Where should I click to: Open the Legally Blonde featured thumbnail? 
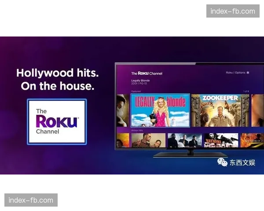coord(160,110)
